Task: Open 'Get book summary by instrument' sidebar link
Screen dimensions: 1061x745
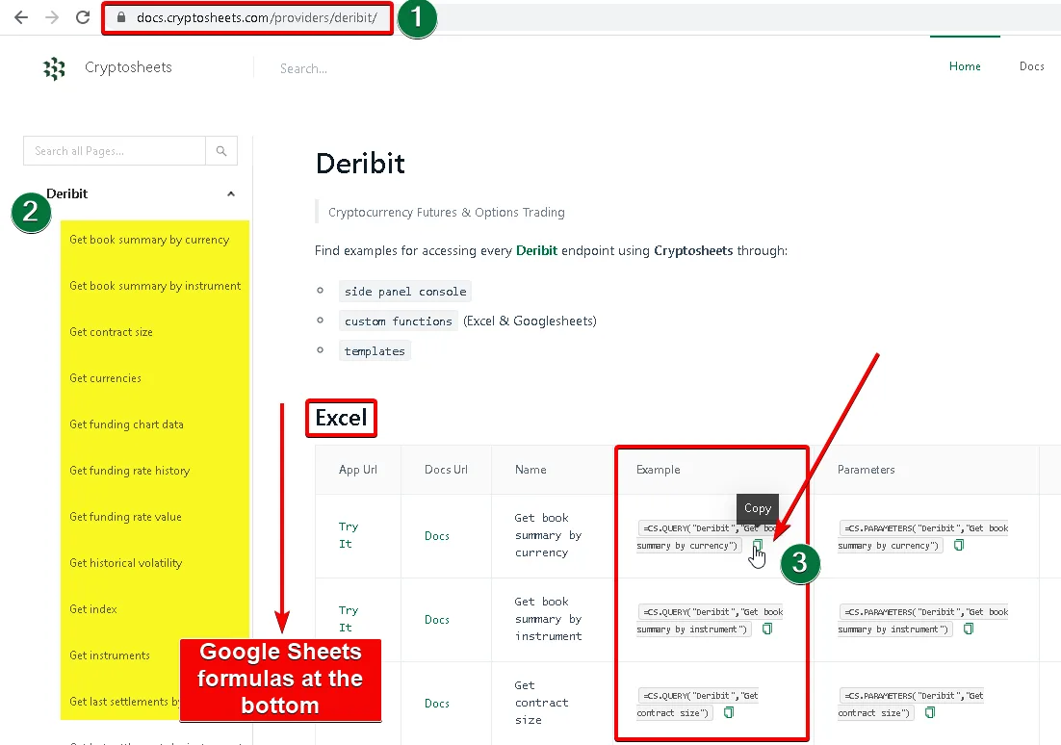Action: [155, 286]
